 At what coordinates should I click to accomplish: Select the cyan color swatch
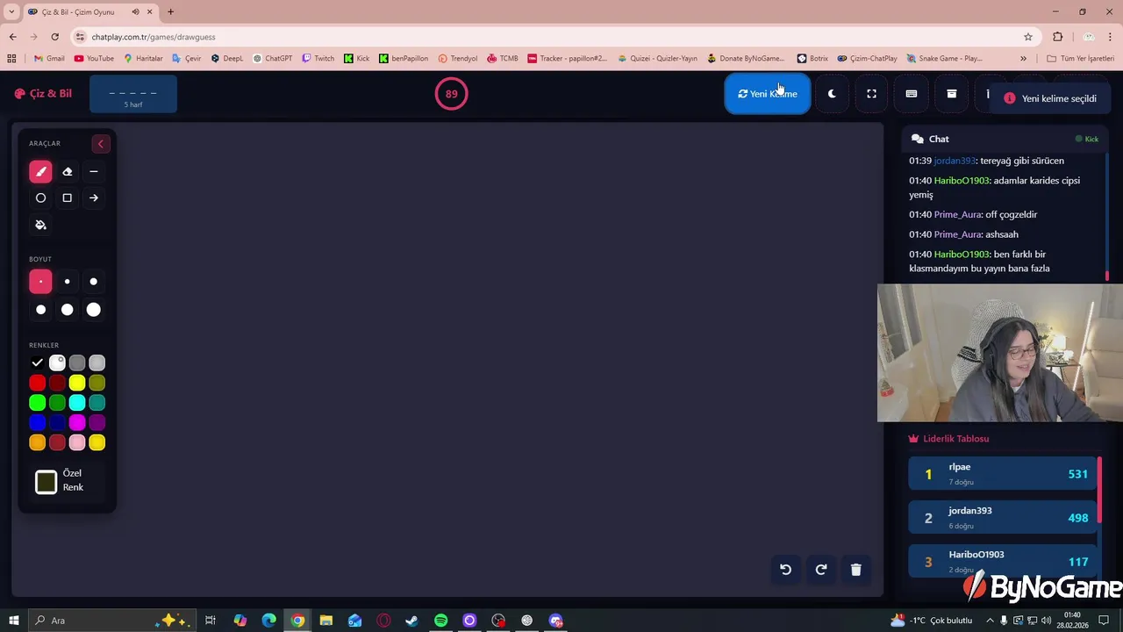pos(77,403)
